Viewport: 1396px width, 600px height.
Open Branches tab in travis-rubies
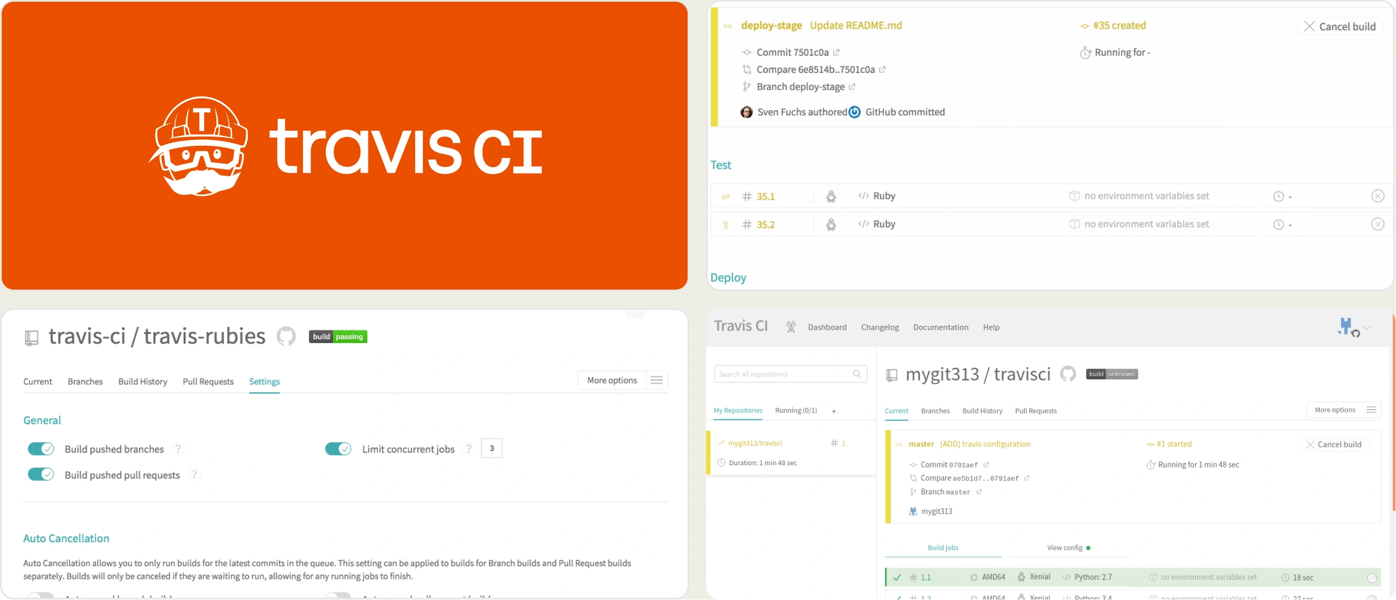point(85,381)
